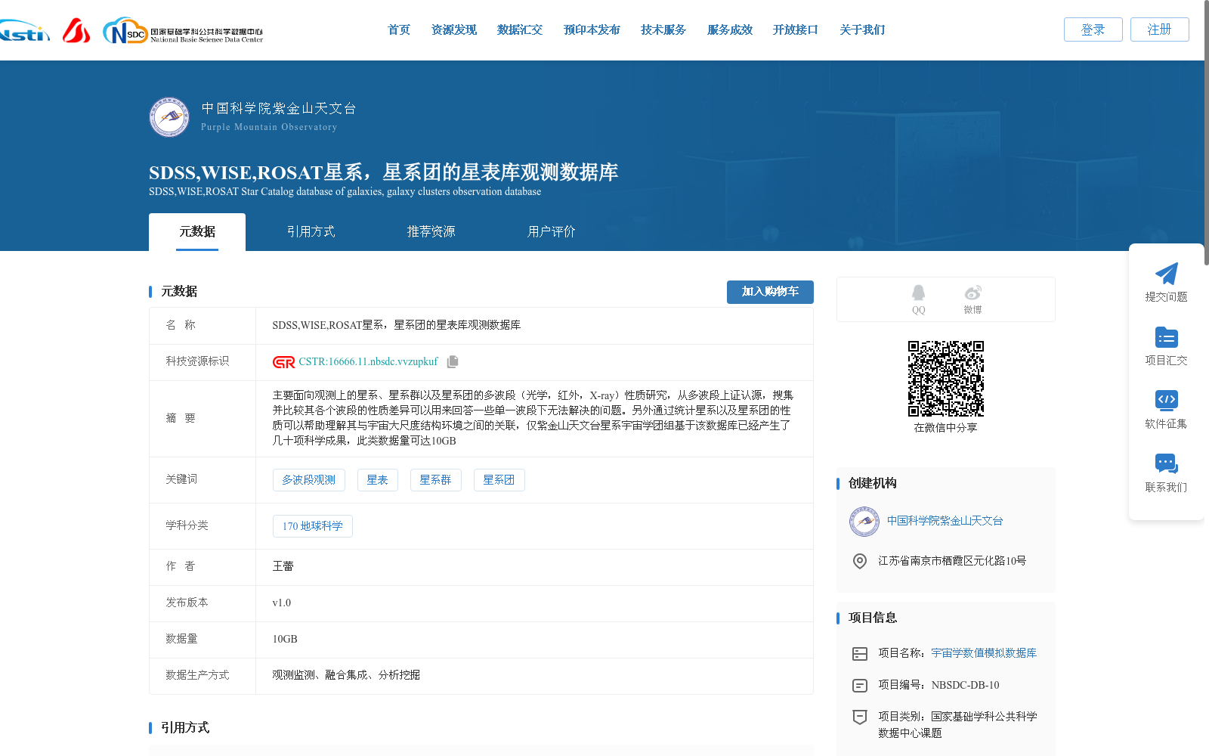1209x756 pixels.
Task: Open project link 宇宙学数值模拟数据库
Action: click(984, 653)
